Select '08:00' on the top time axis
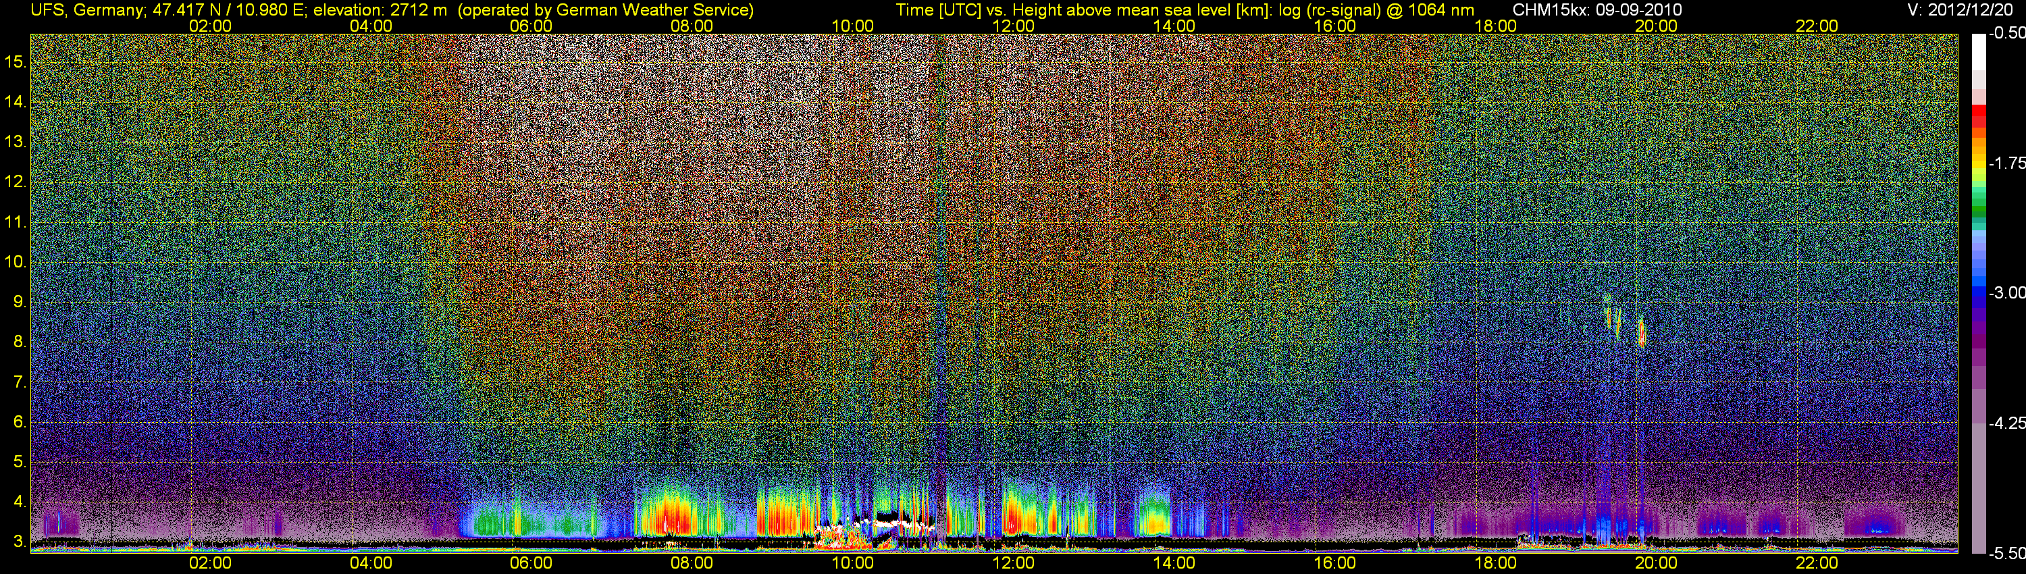This screenshot has width=2026, height=574. click(x=692, y=26)
